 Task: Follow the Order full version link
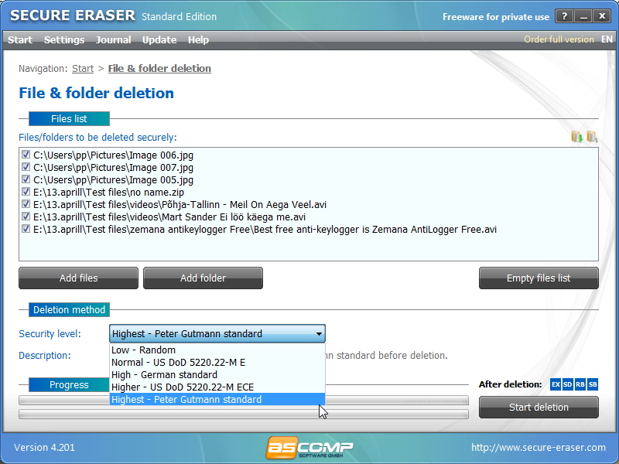click(559, 39)
